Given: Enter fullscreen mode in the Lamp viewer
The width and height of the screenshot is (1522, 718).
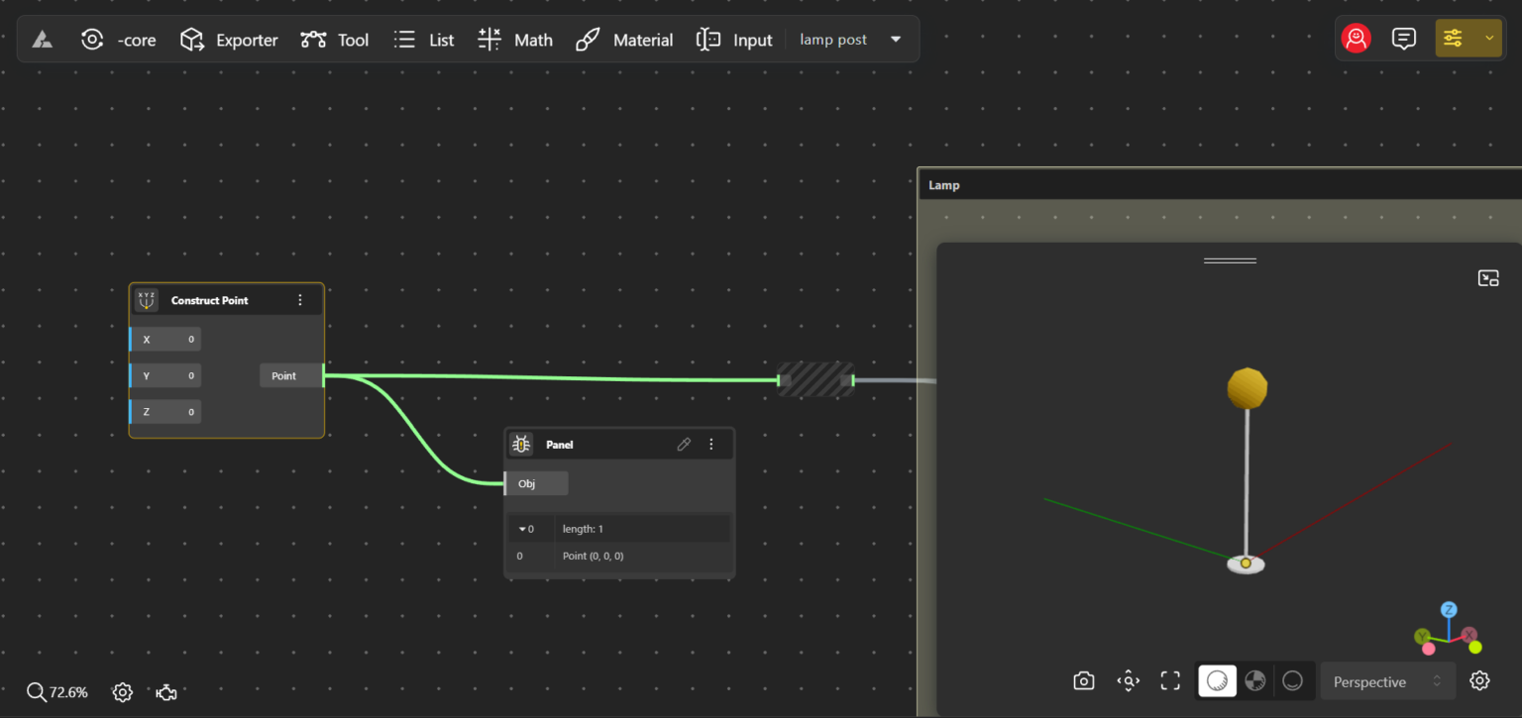Looking at the screenshot, I should (x=1170, y=681).
